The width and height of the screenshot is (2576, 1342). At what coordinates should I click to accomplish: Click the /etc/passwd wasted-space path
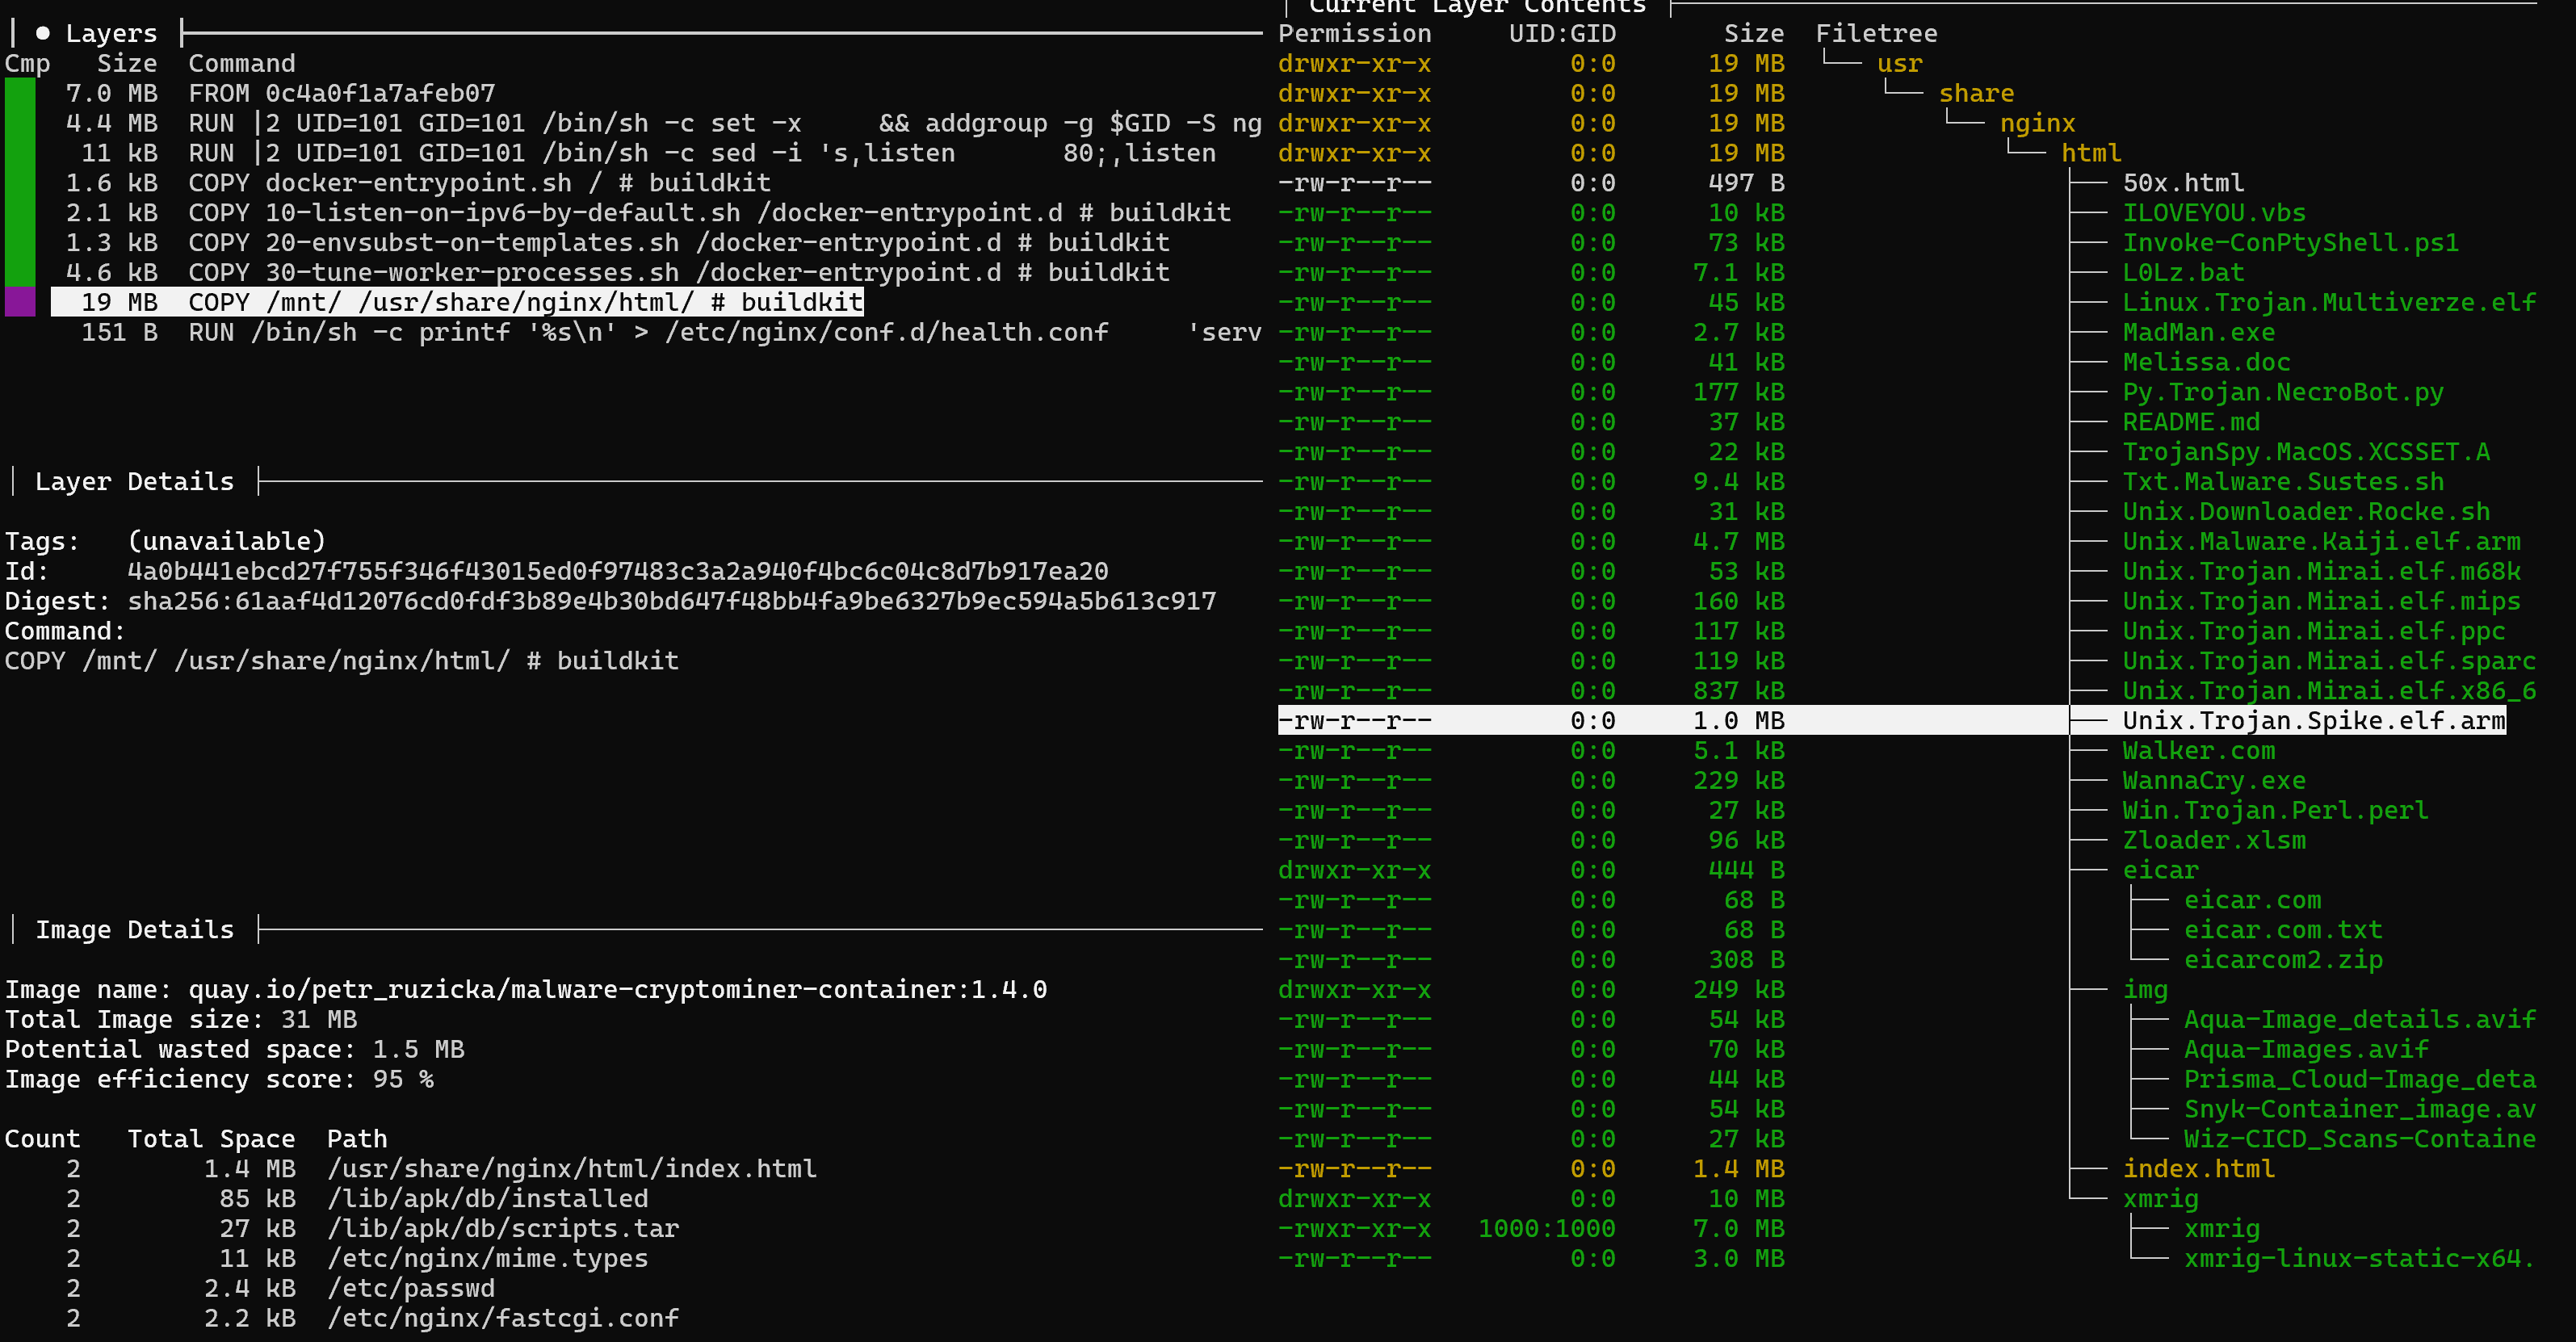[x=410, y=1288]
